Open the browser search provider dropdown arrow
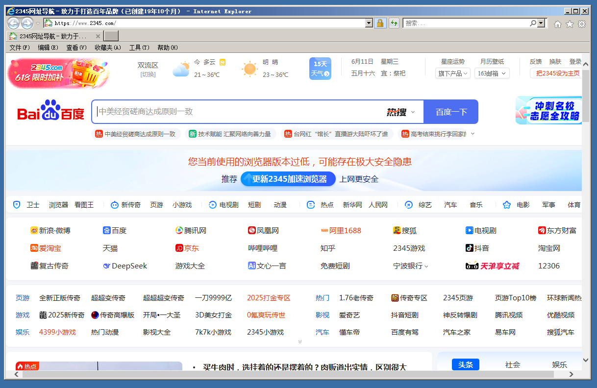The image size is (597, 388). click(542, 23)
